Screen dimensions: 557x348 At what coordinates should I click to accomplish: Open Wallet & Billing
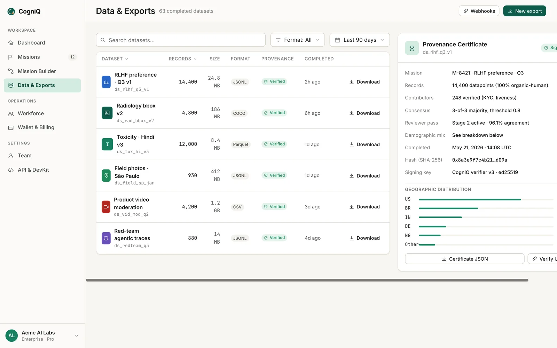[42, 127]
